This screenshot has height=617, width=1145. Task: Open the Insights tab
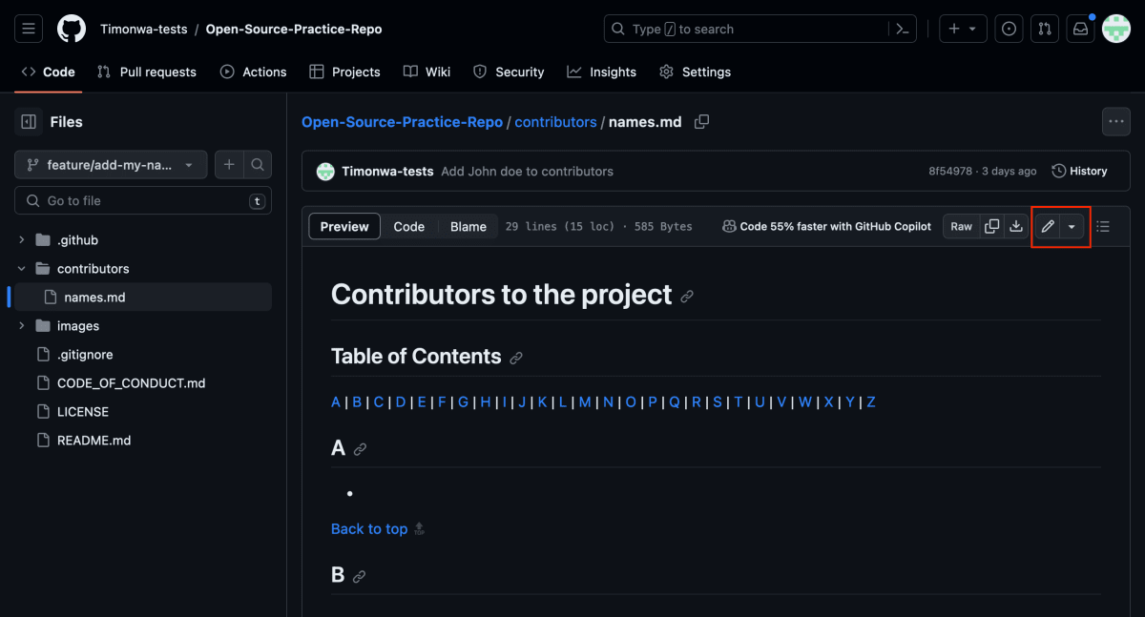(601, 72)
